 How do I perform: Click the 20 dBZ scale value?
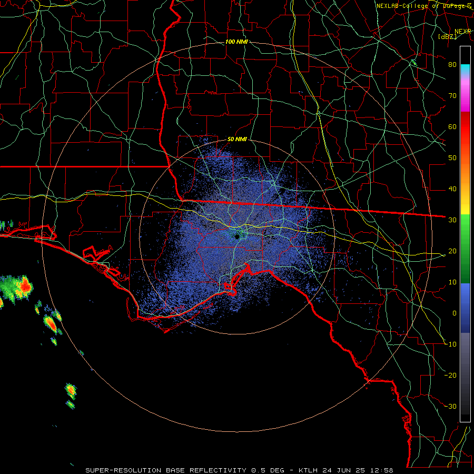452,251
